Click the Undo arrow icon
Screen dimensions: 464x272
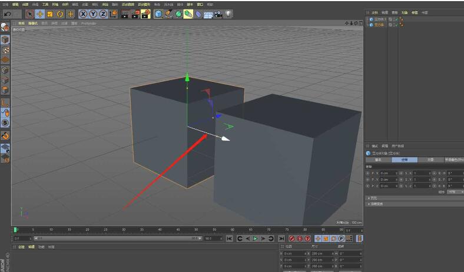click(x=8, y=14)
